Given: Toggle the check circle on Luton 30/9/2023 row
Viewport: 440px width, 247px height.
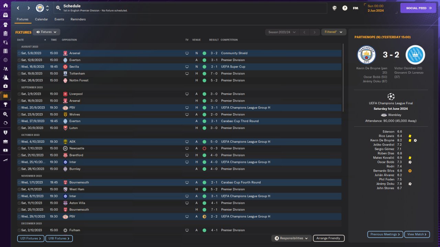Looking at the screenshot, I should [x=19, y=128].
